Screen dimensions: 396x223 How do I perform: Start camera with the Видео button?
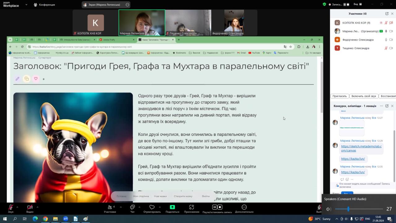[30, 208]
